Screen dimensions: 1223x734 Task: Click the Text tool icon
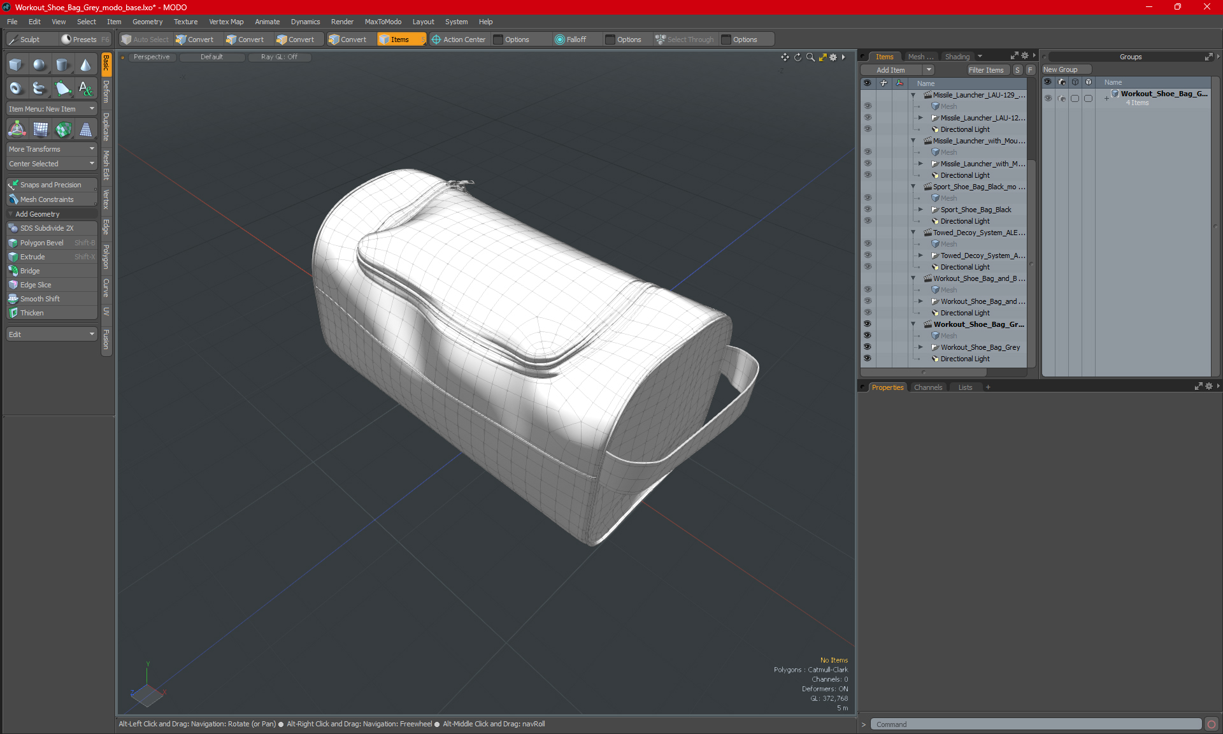pos(85,88)
